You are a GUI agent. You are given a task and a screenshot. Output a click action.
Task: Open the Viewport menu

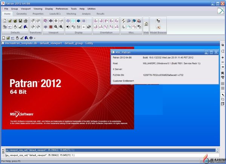[26, 9]
